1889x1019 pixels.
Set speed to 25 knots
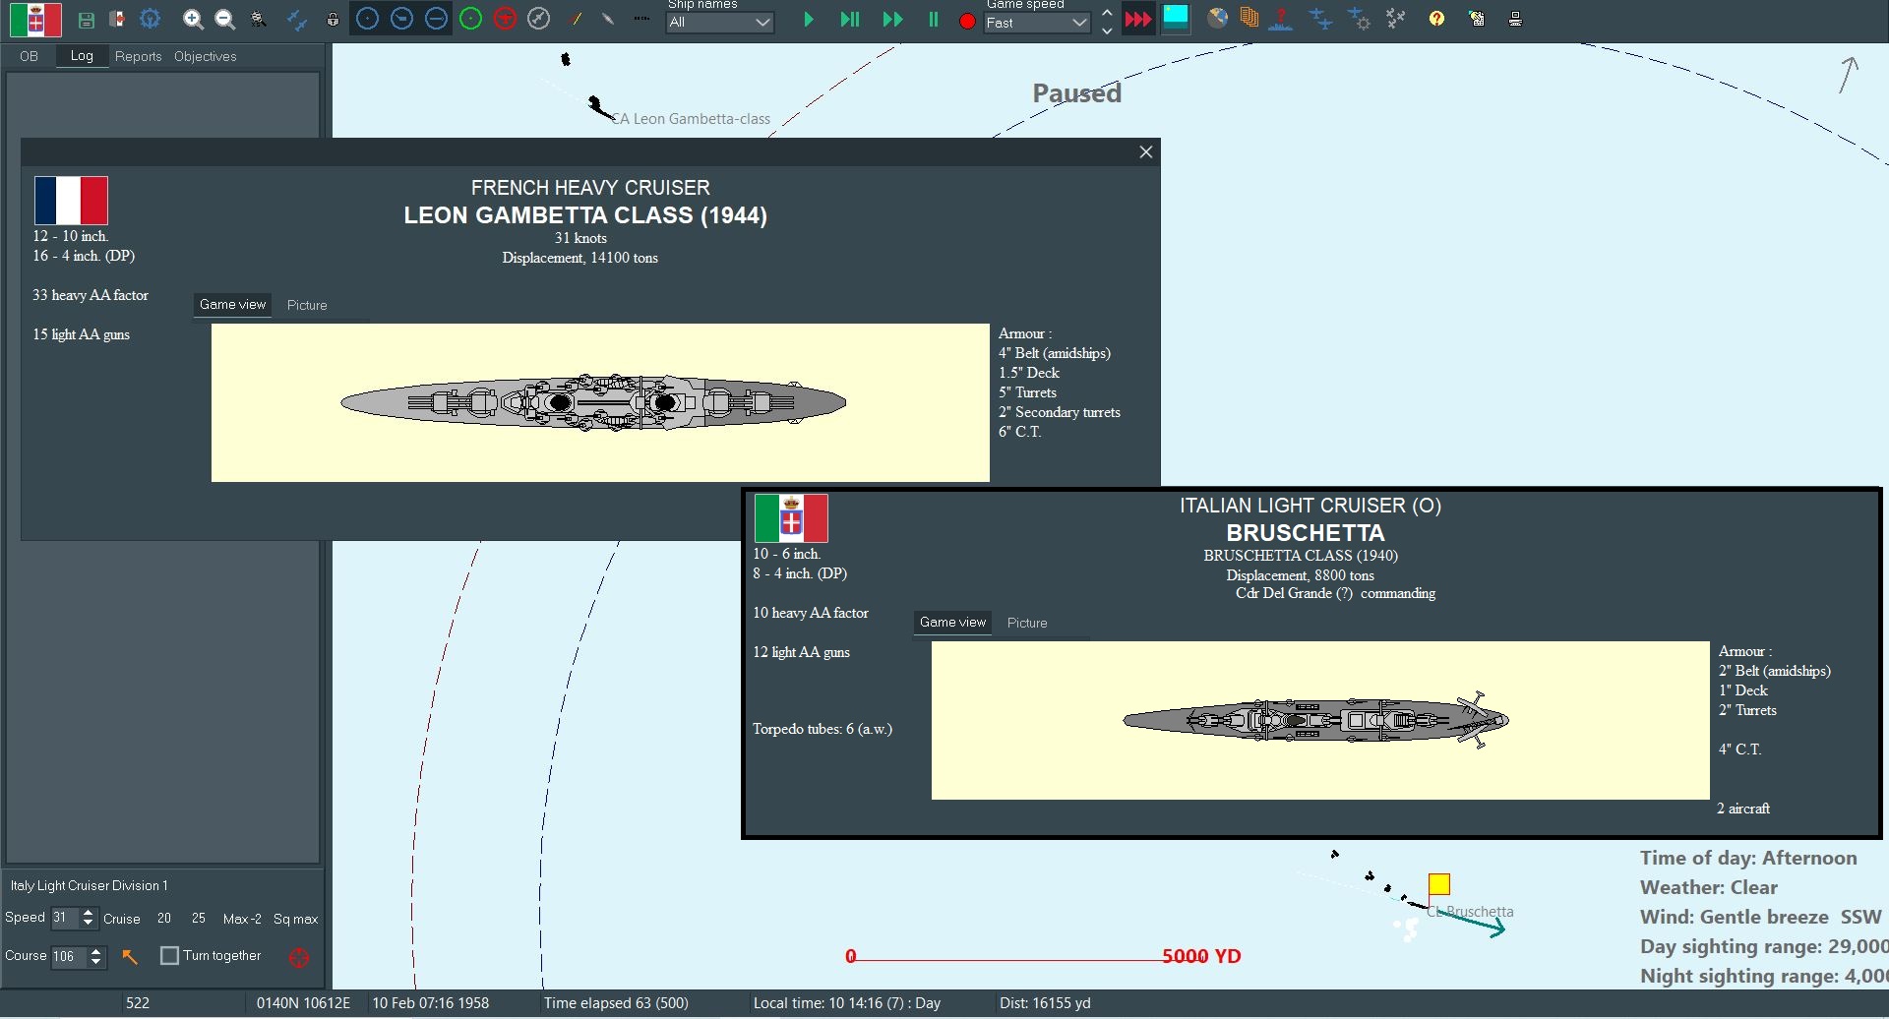[199, 919]
